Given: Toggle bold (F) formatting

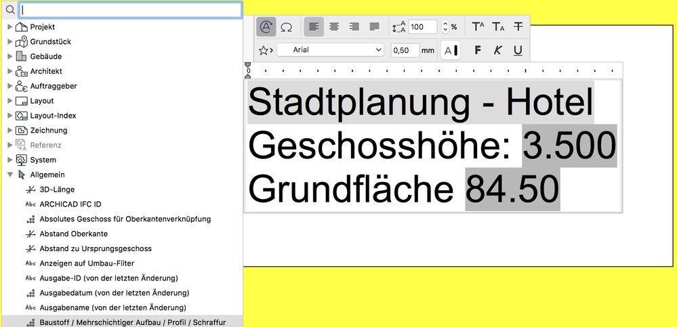Looking at the screenshot, I should pyautogui.click(x=478, y=51).
